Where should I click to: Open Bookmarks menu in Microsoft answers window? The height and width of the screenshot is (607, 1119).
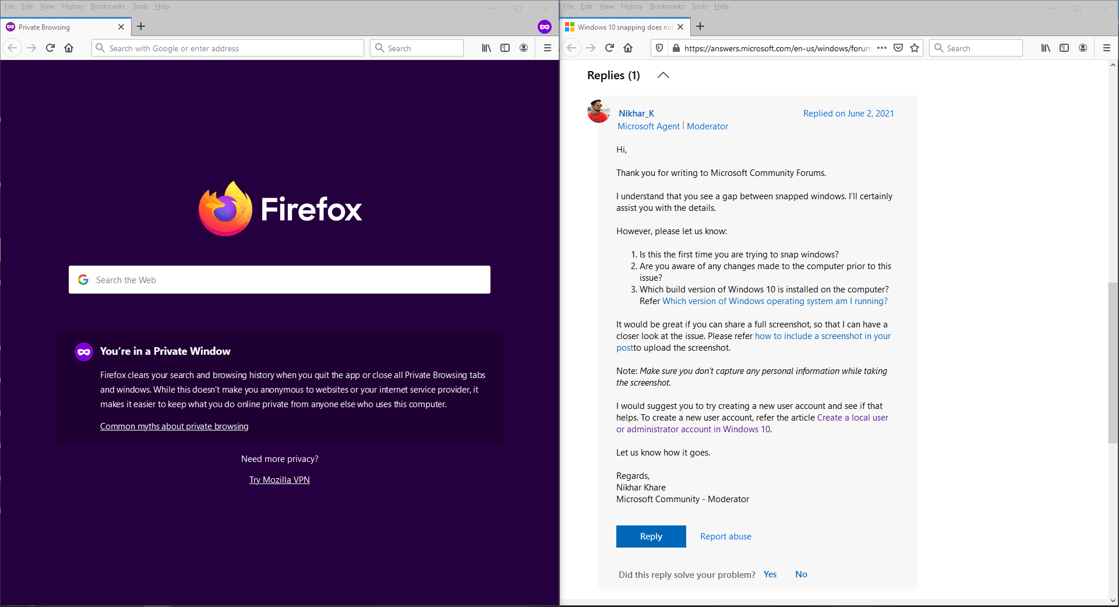click(667, 6)
